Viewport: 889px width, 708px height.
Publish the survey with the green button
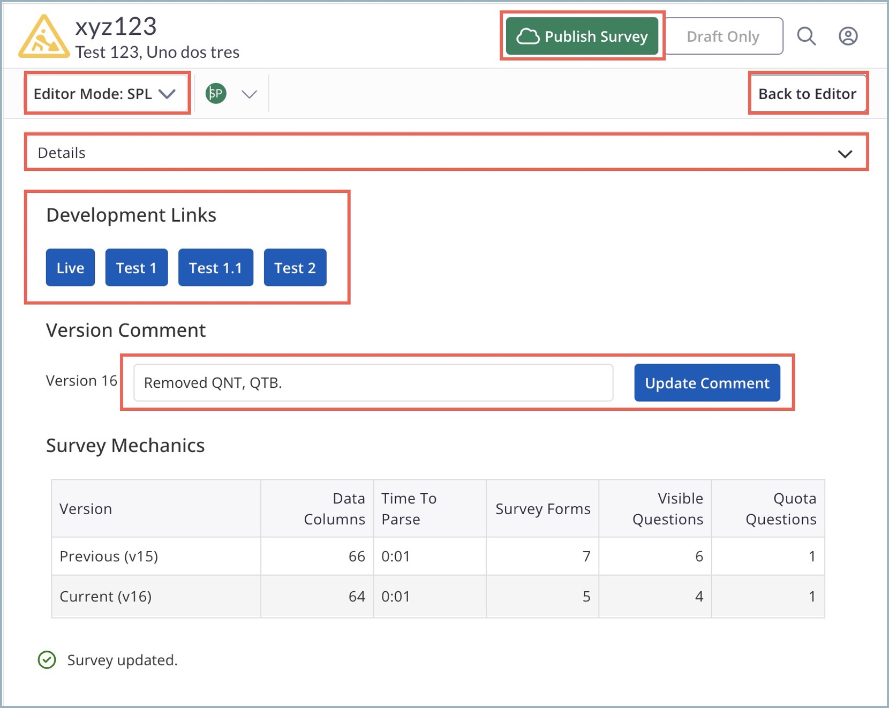[582, 36]
